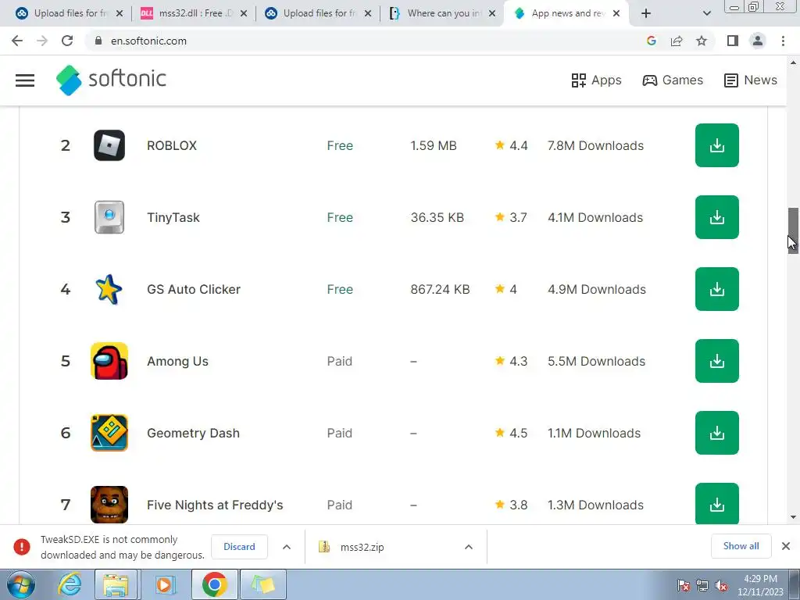The image size is (800, 600).
Task: Open the TinyTask name link
Action: (x=173, y=217)
